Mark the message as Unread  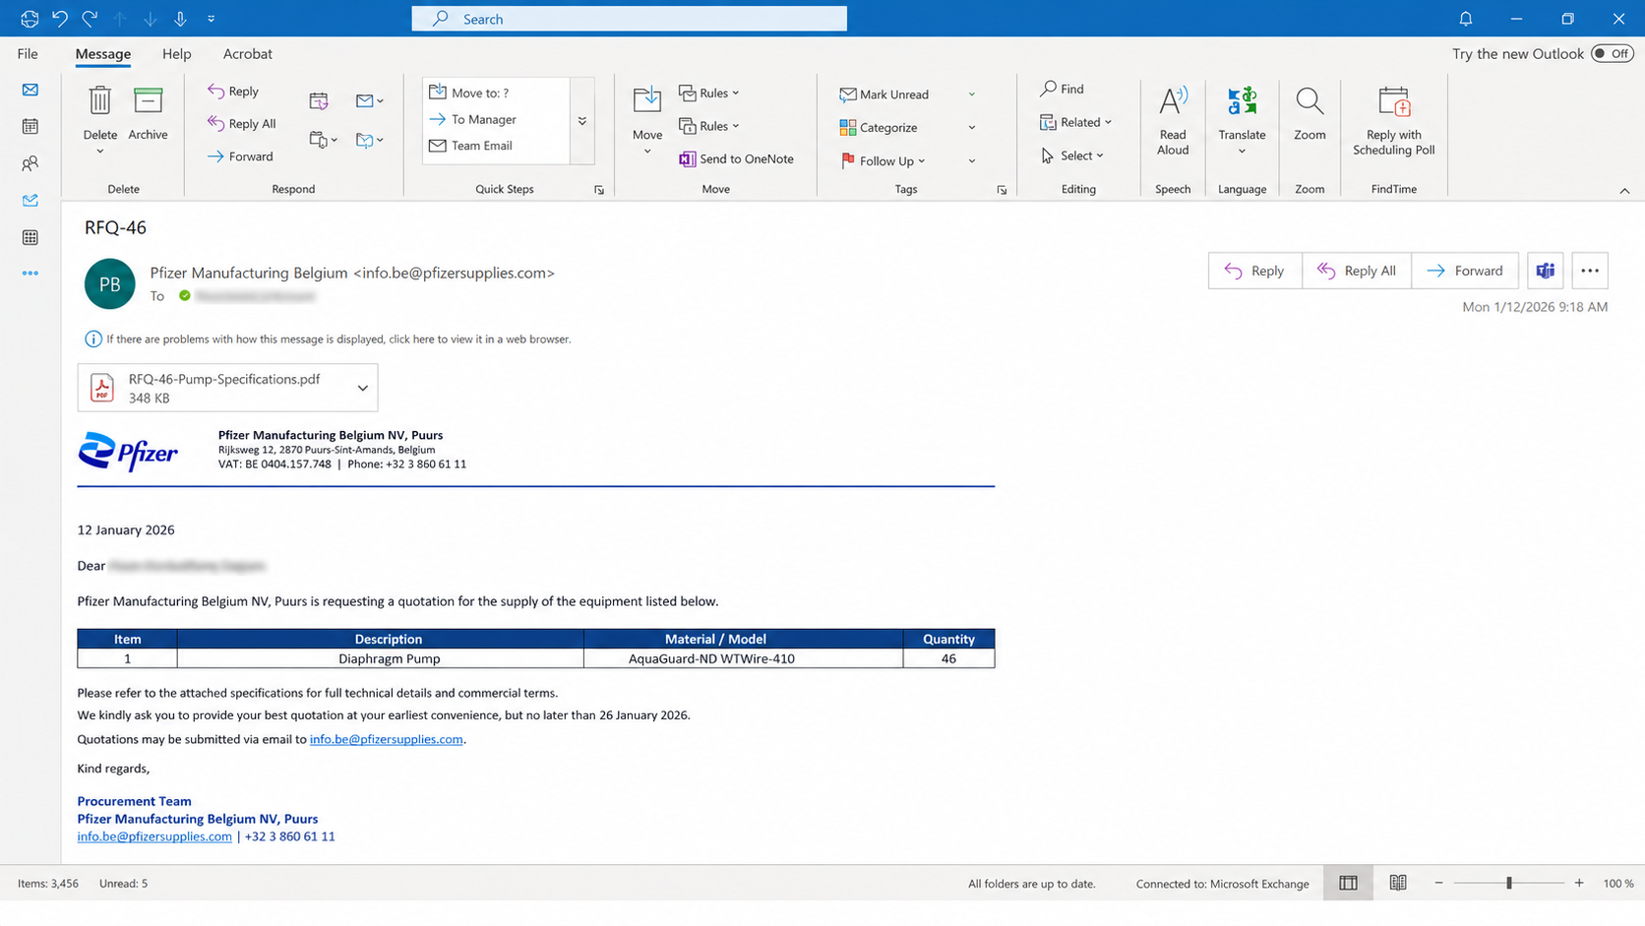[884, 94]
